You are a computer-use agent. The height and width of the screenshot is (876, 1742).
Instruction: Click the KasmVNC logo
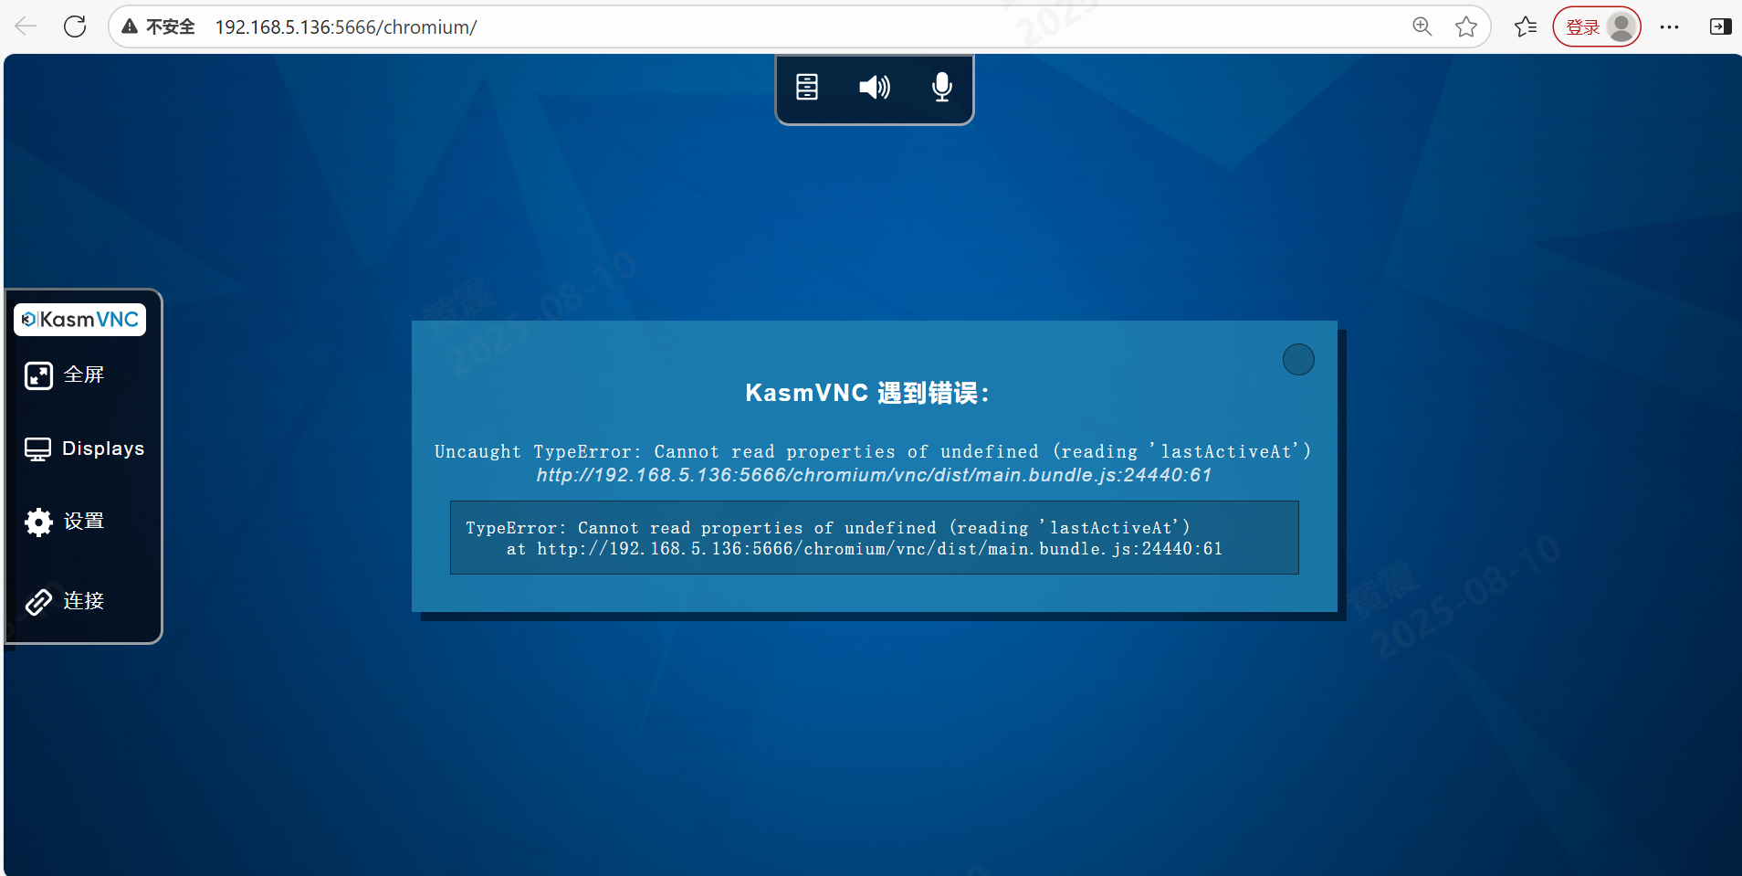coord(80,320)
